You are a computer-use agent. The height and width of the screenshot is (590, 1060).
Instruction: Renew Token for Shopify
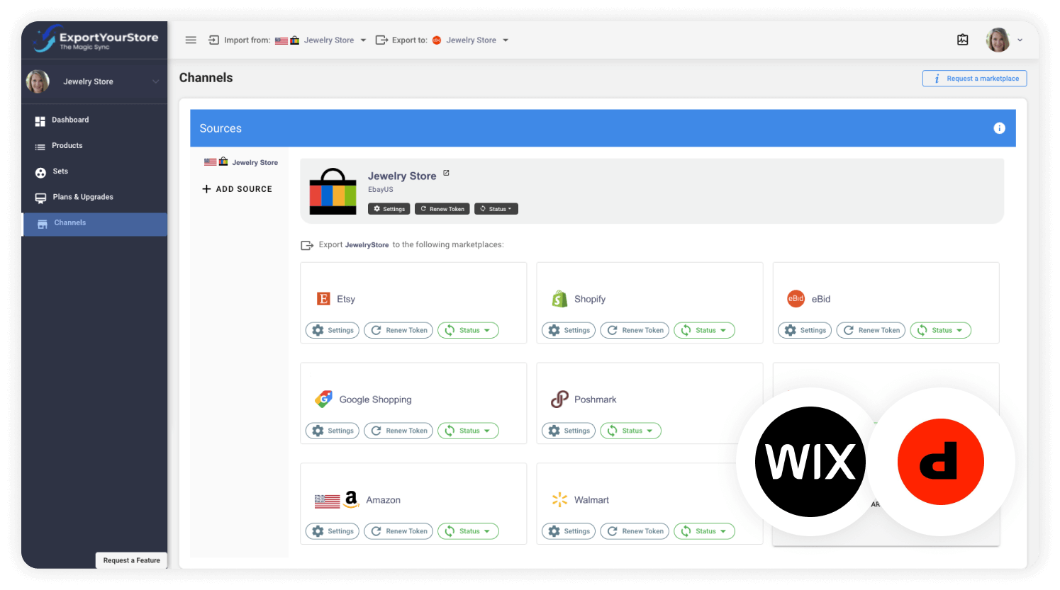[x=635, y=330]
